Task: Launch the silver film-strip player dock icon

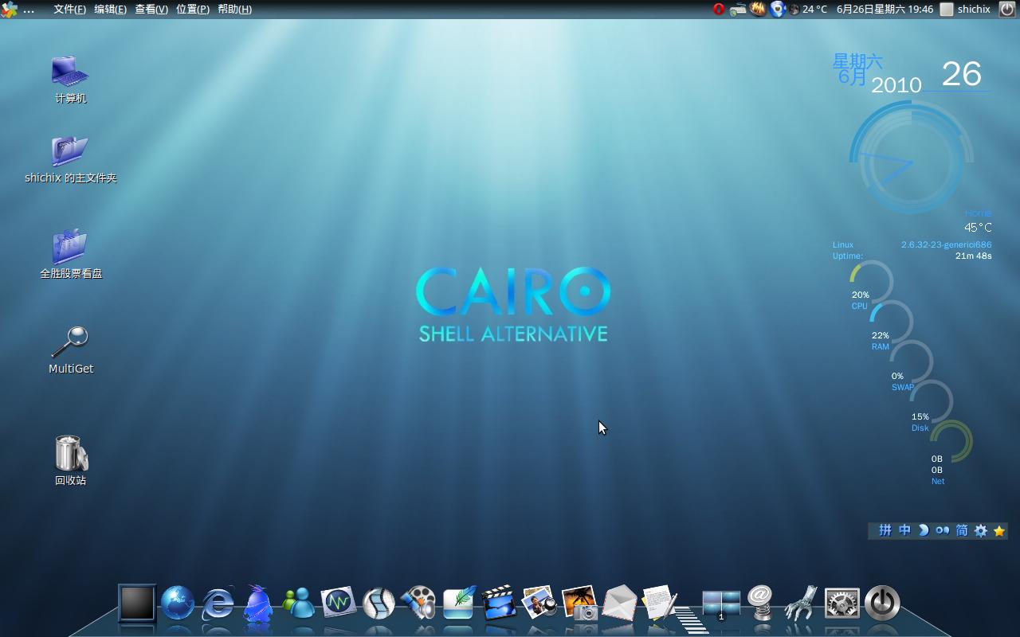Action: click(379, 604)
